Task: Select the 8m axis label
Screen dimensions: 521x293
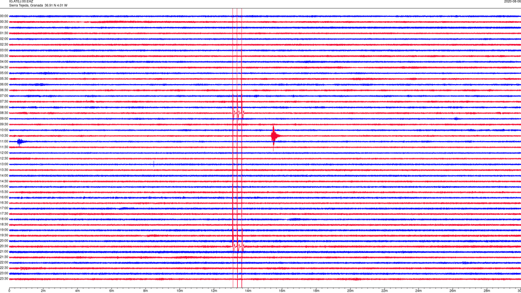Action: [x=145, y=291]
